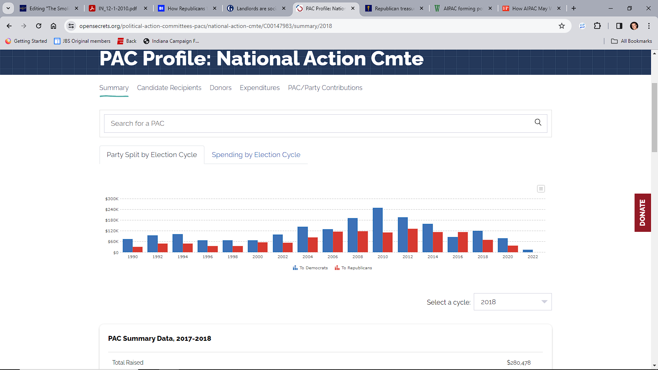Close the PAC Profile tab
This screenshot has height=370, width=658.
click(x=353, y=8)
